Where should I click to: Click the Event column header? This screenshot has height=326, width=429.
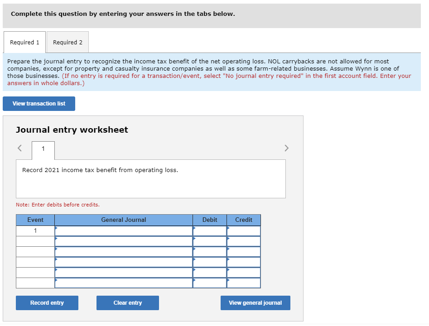(x=35, y=220)
